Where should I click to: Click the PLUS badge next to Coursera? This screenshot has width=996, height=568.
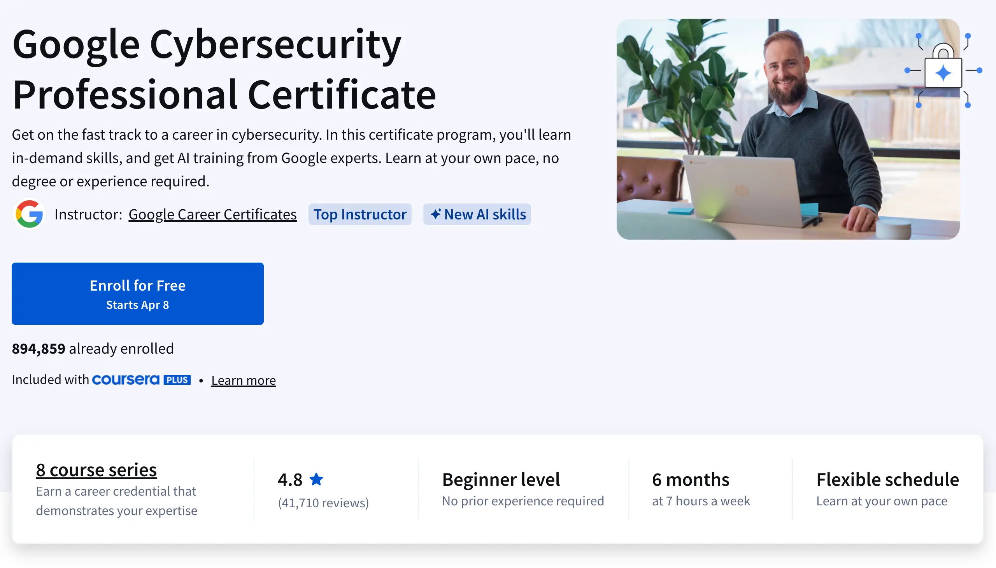pos(177,380)
